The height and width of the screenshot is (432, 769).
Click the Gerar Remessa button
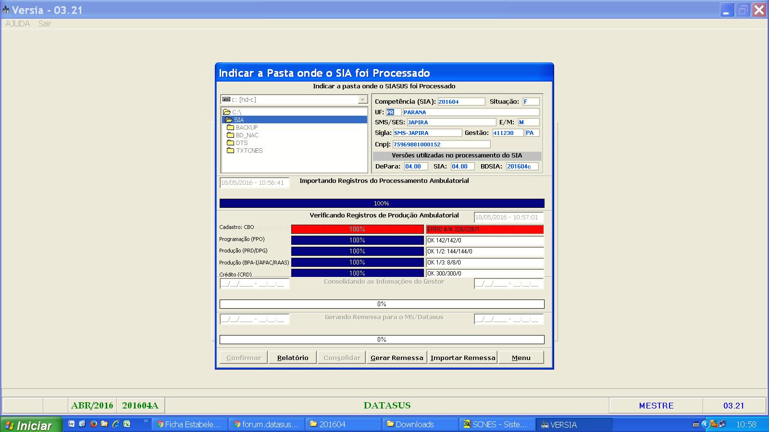pos(397,358)
